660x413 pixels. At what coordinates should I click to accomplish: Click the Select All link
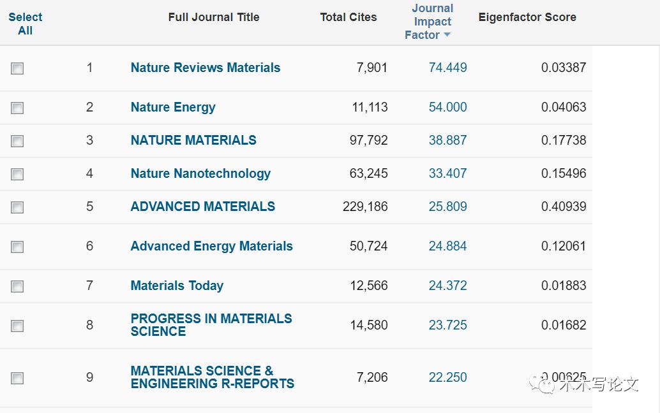(x=25, y=24)
